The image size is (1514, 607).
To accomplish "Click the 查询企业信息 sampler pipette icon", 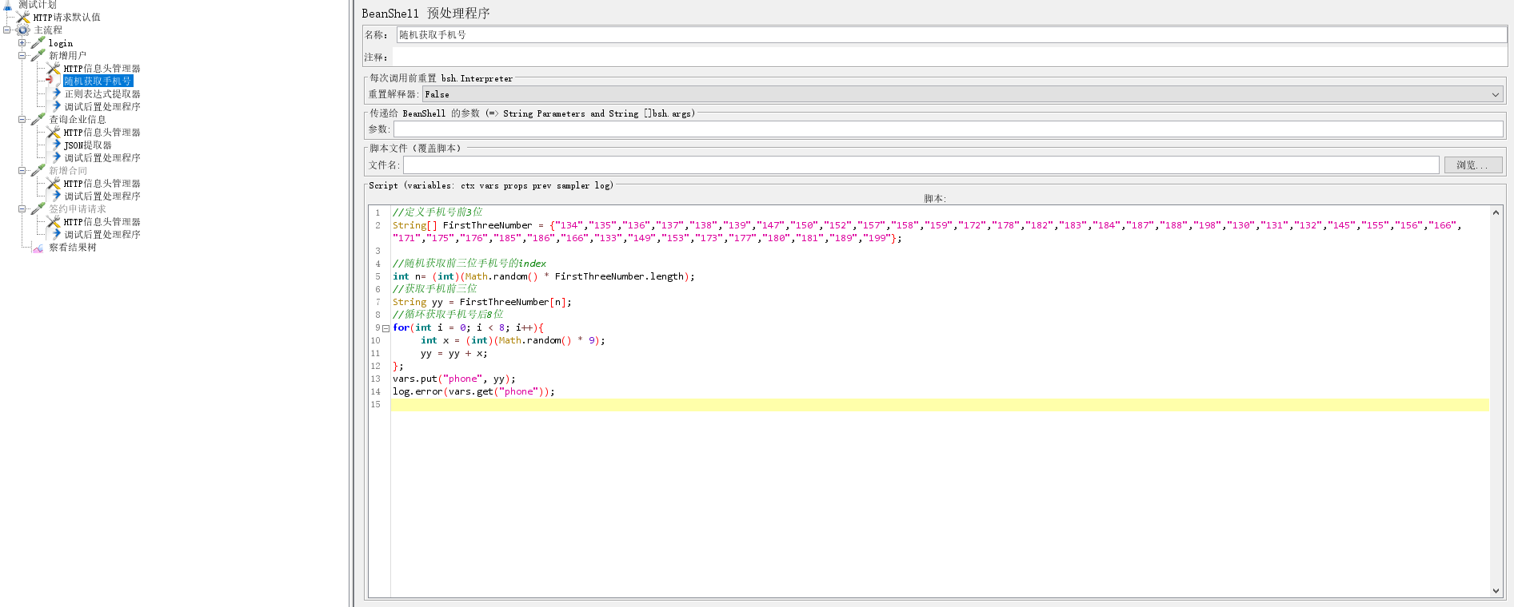I will [x=38, y=119].
